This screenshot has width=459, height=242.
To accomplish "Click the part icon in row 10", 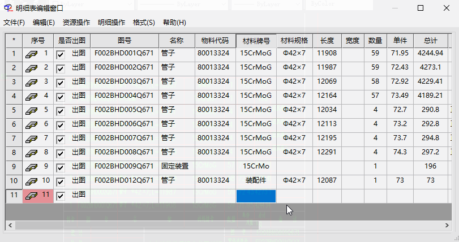I will [x=31, y=181].
